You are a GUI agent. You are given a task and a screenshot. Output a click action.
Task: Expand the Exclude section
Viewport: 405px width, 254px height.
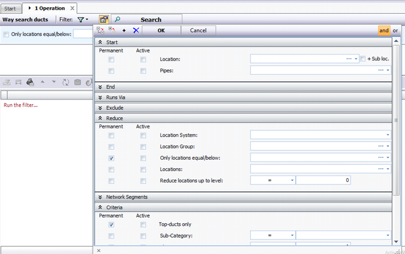(100, 108)
